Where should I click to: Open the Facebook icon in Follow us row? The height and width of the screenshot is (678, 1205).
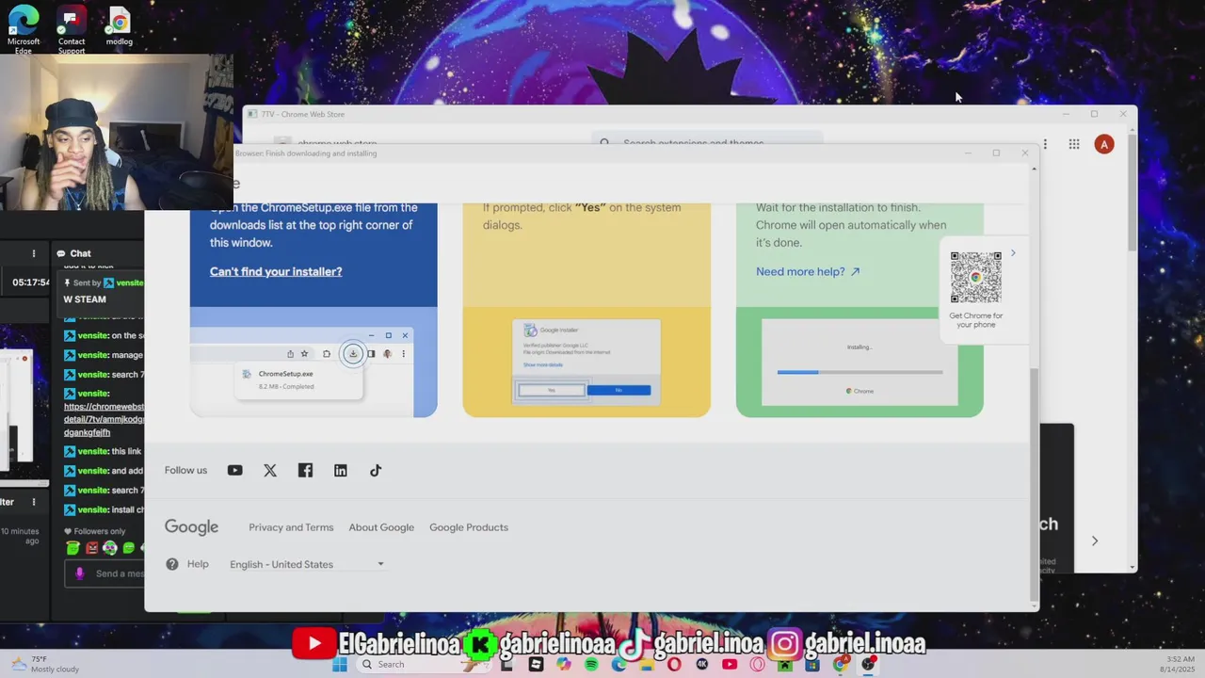305,471
